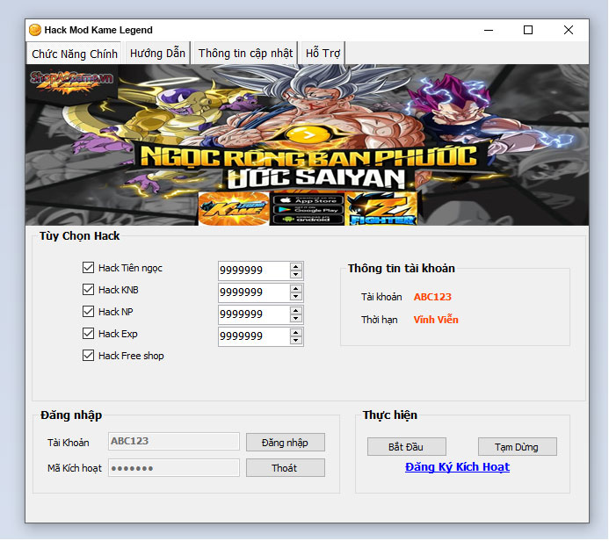609x541 pixels.
Task: Decrease the Hack NP value with down arrow
Action: click(296, 319)
